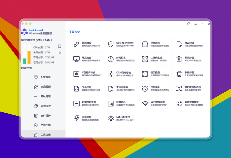Open the SYSTEM提权 privilege tool

click(x=120, y=118)
